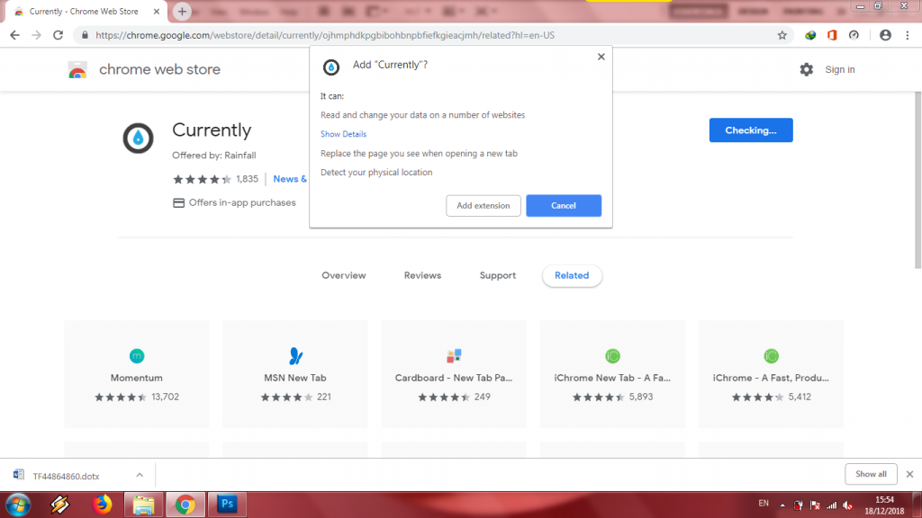Click the Offers in-app purchases card icon
The height and width of the screenshot is (518, 922).
click(x=179, y=202)
